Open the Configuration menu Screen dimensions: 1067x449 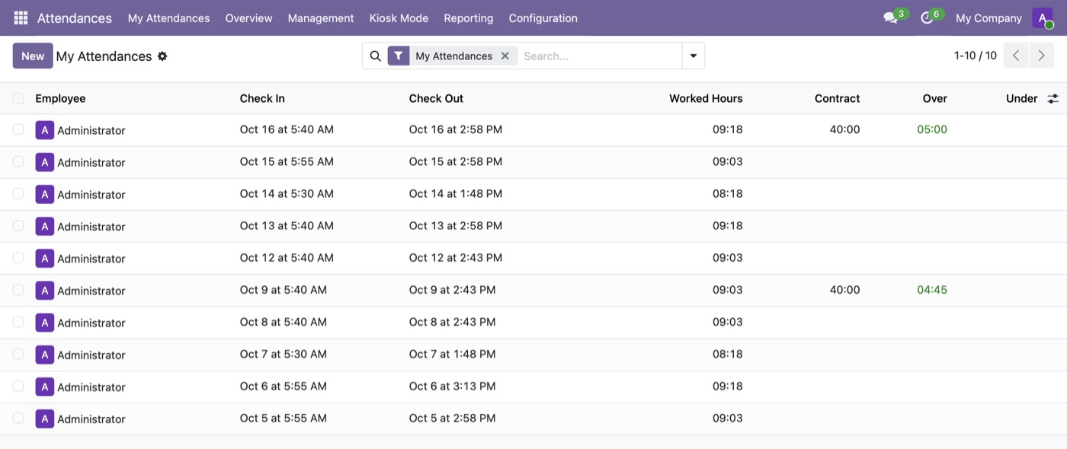[x=543, y=18]
